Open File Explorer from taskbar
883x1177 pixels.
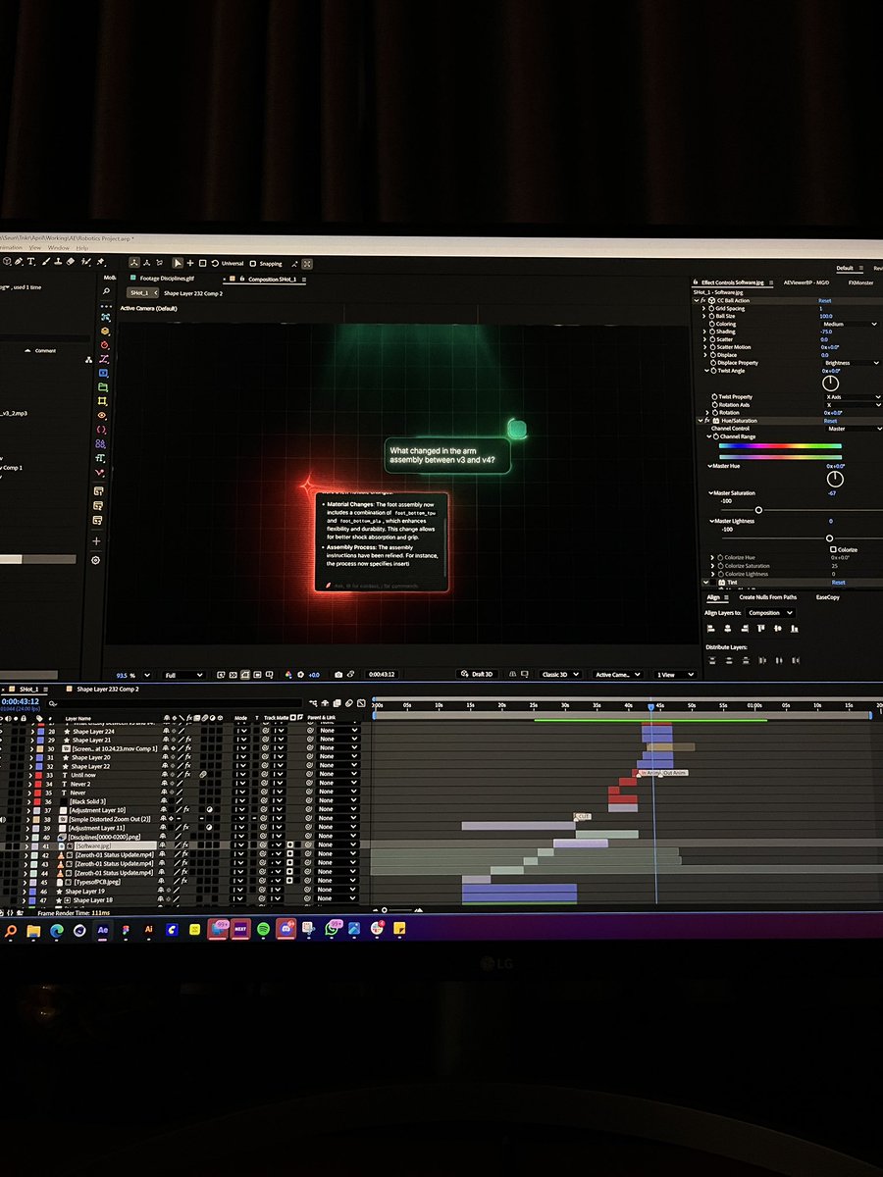coord(33,931)
